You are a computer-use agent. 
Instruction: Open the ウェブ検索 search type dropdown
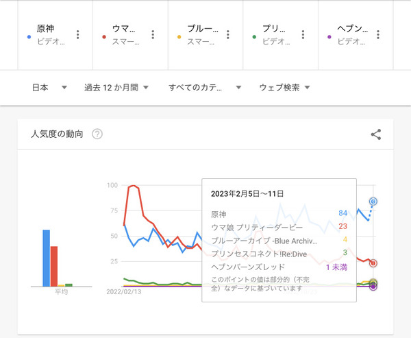tap(285, 87)
